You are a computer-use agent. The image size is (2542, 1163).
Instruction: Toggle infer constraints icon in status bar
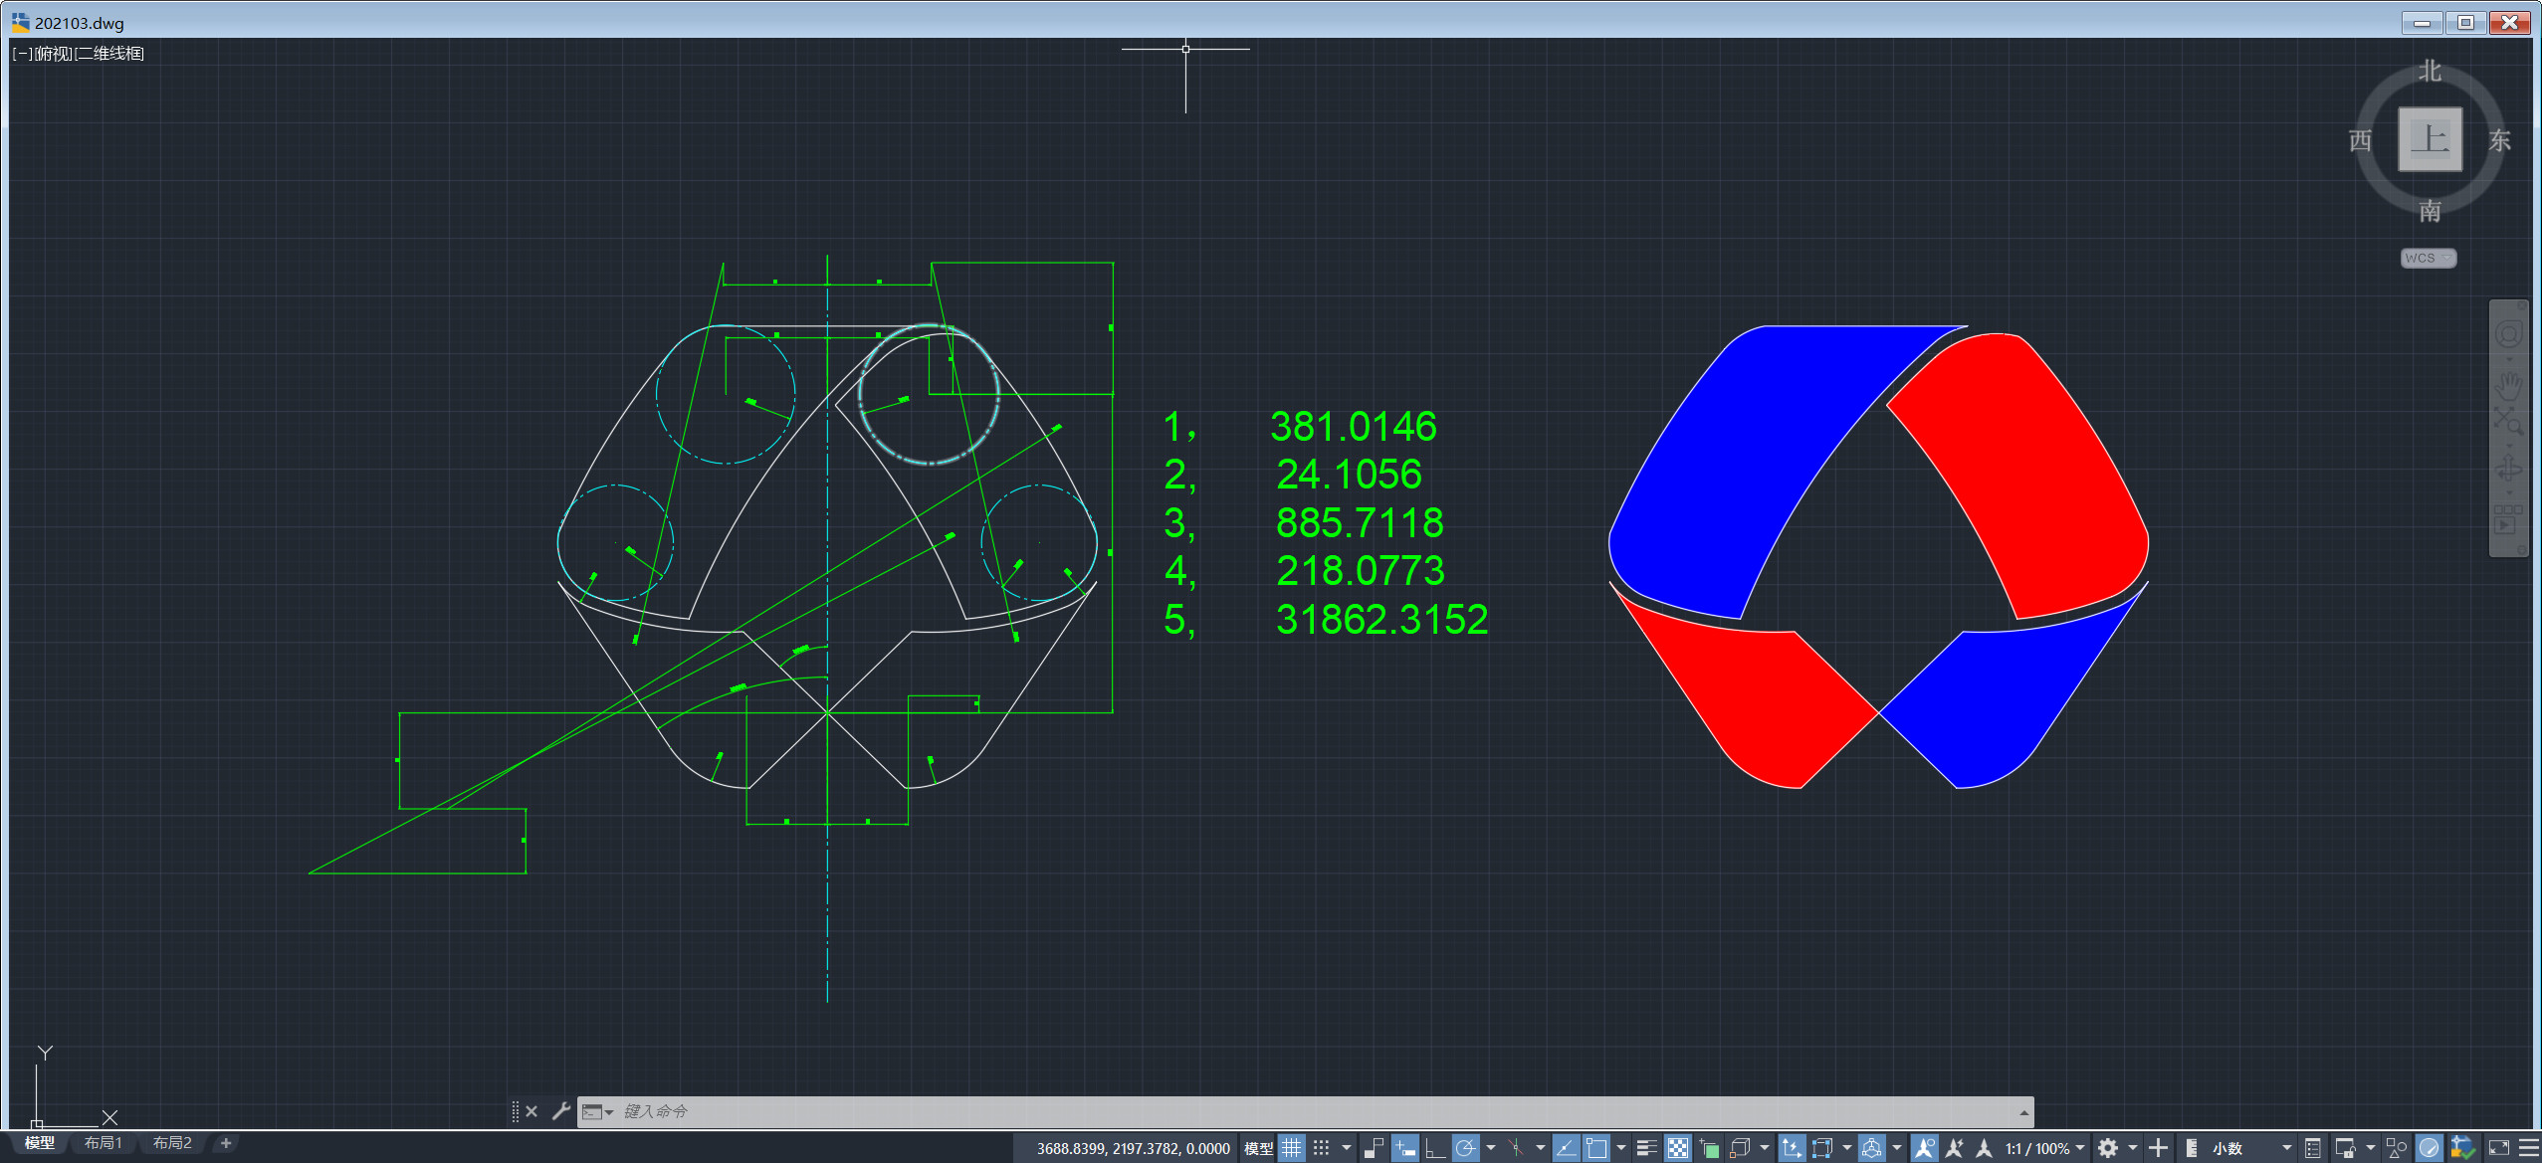click(x=1375, y=1148)
